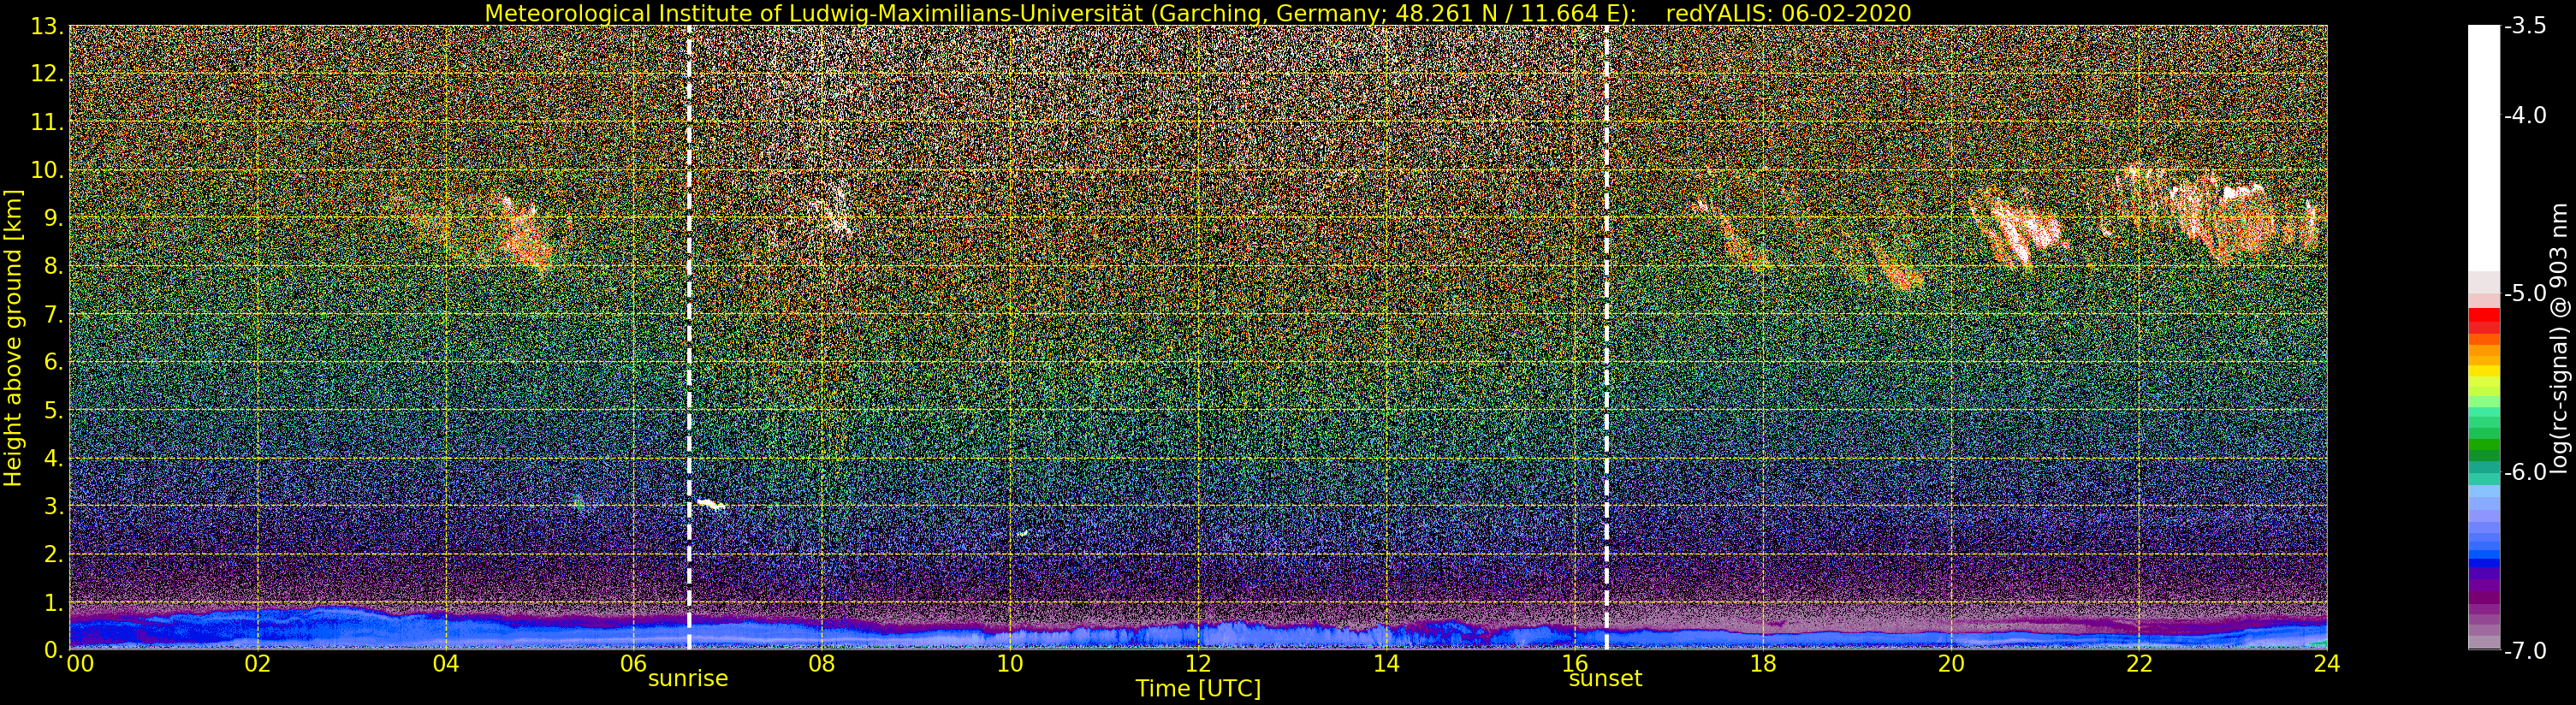This screenshot has height=705, width=2576.
Task: Click the '12.' height axis tick label
Action: pos(47,74)
